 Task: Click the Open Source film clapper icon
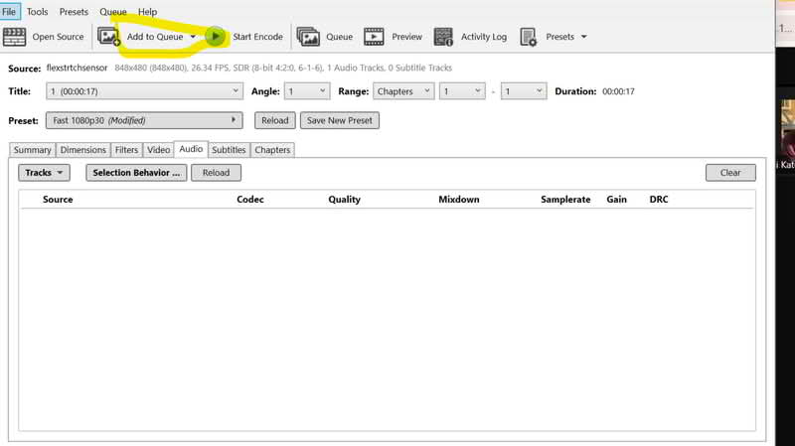point(15,37)
